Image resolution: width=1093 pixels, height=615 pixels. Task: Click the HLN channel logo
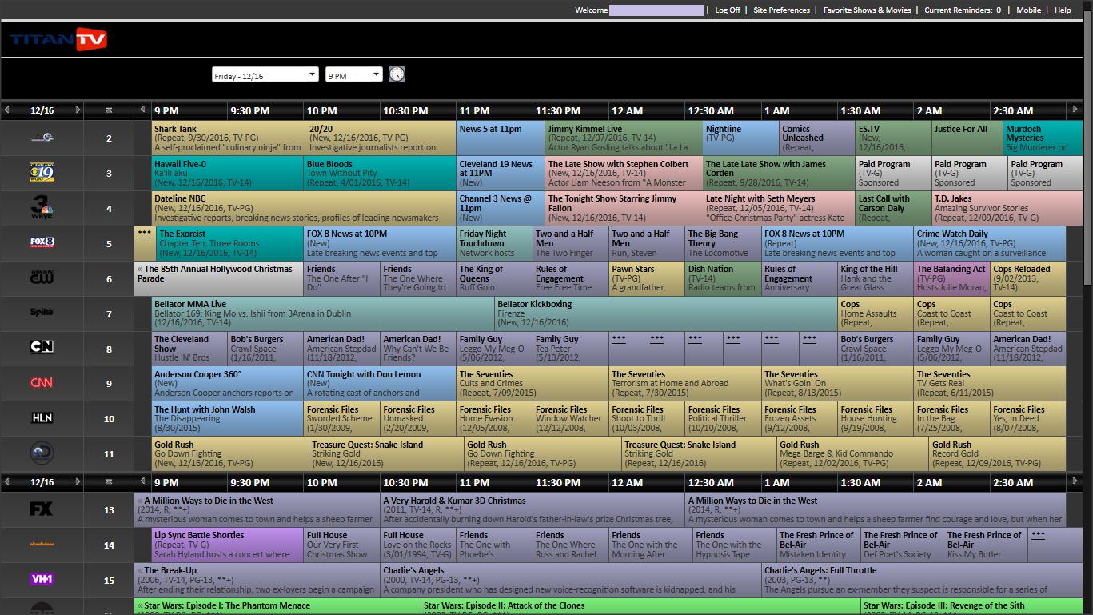tap(42, 418)
